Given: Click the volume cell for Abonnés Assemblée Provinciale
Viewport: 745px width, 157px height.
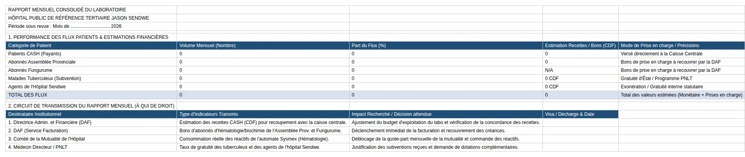Looking at the screenshot, I should coord(263,62).
